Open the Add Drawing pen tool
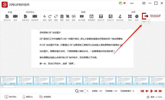The image size is (165, 100). pos(120,16)
